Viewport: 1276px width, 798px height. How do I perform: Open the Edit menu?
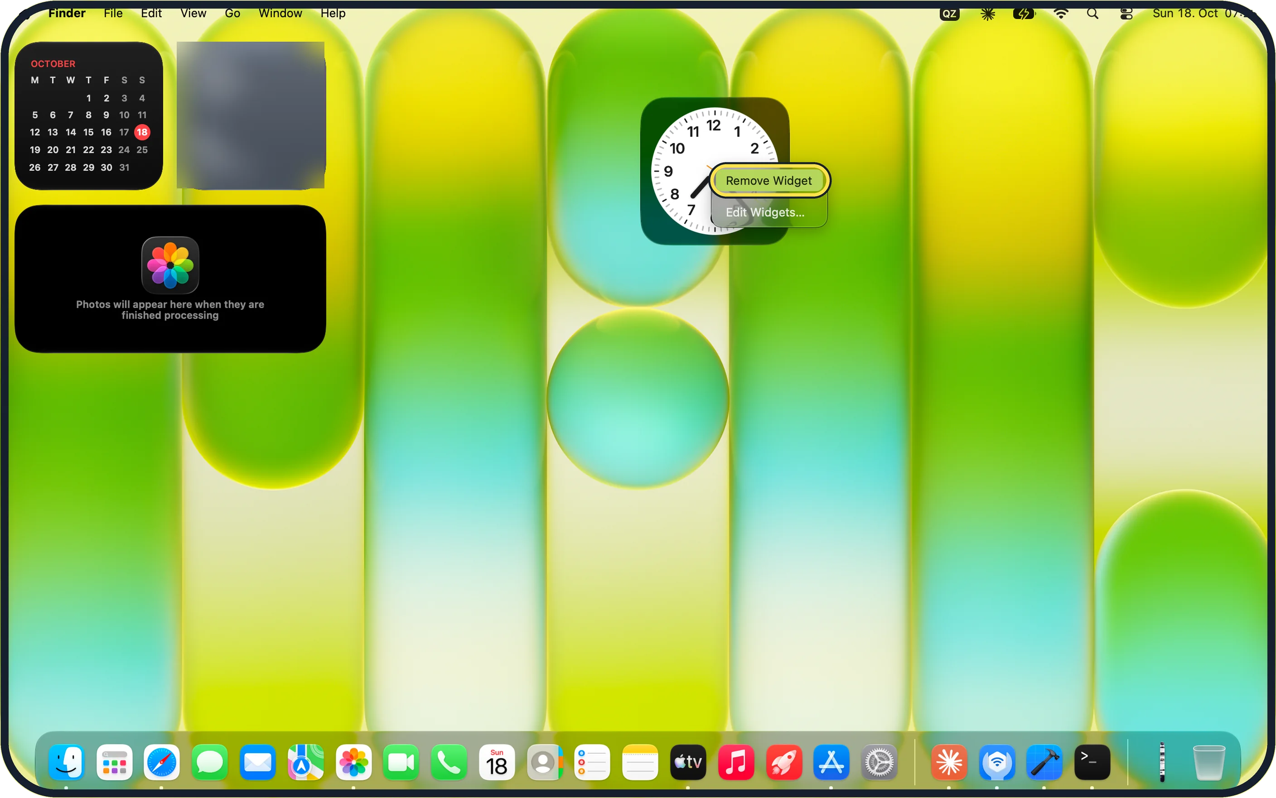pyautogui.click(x=151, y=13)
